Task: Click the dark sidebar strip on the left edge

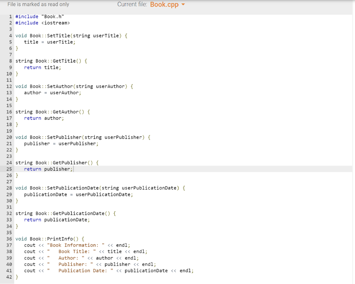Action: coord(2,139)
